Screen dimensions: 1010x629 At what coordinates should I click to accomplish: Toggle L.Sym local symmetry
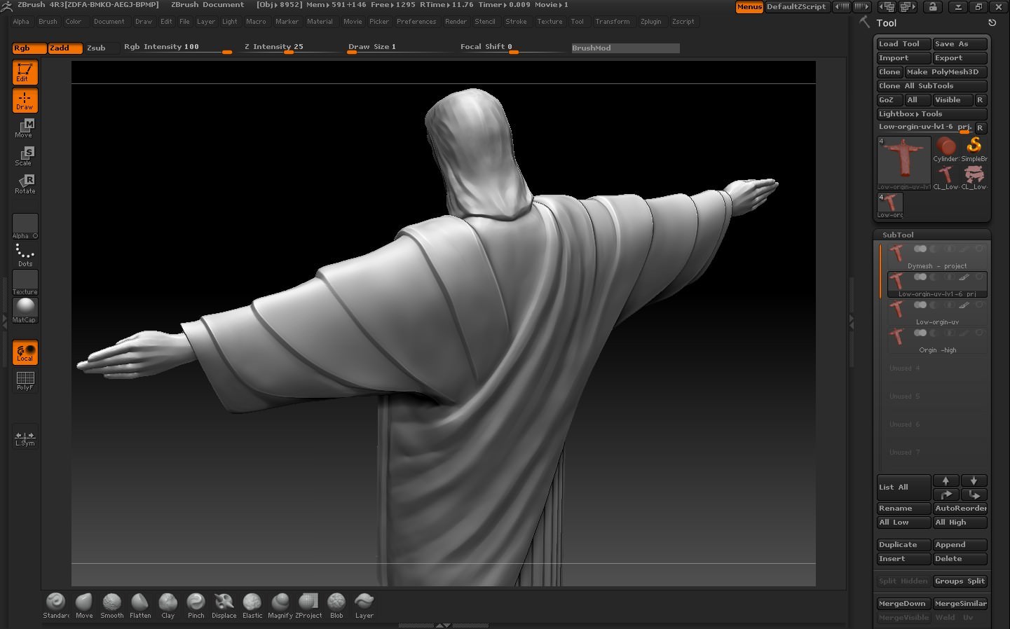pos(25,437)
